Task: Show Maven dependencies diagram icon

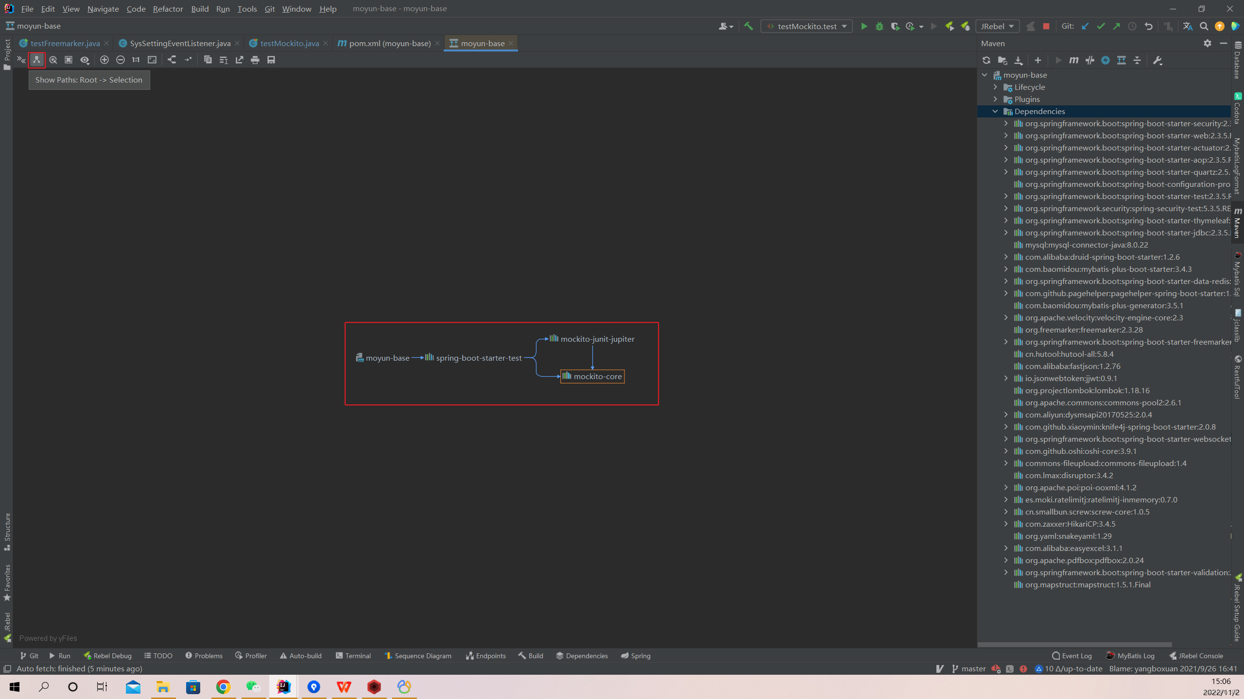Action: 1122,60
